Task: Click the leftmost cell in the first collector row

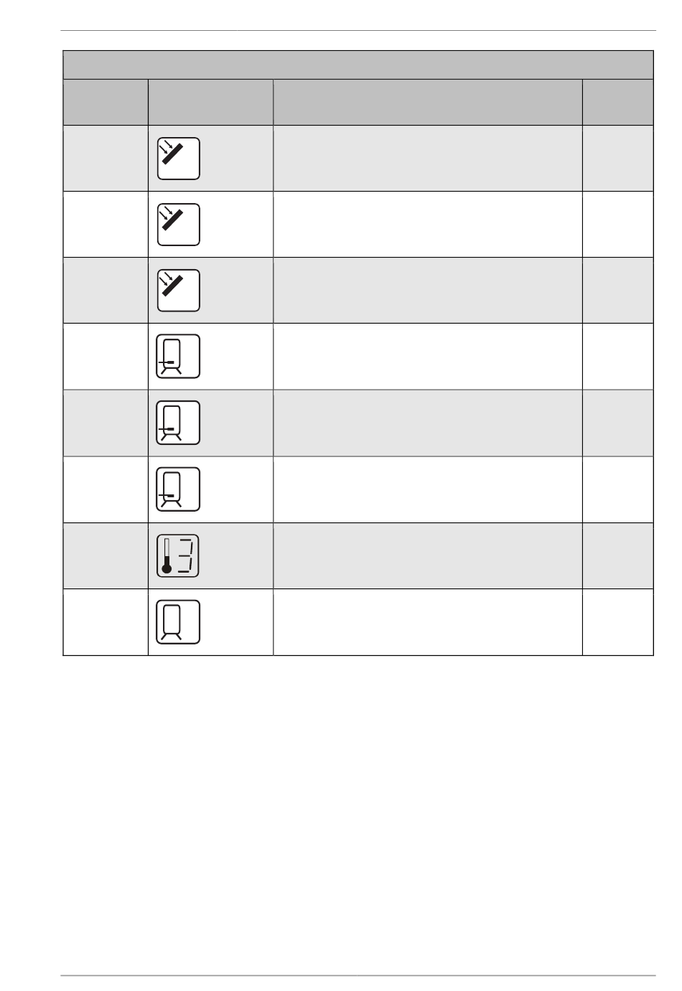Action: click(106, 159)
